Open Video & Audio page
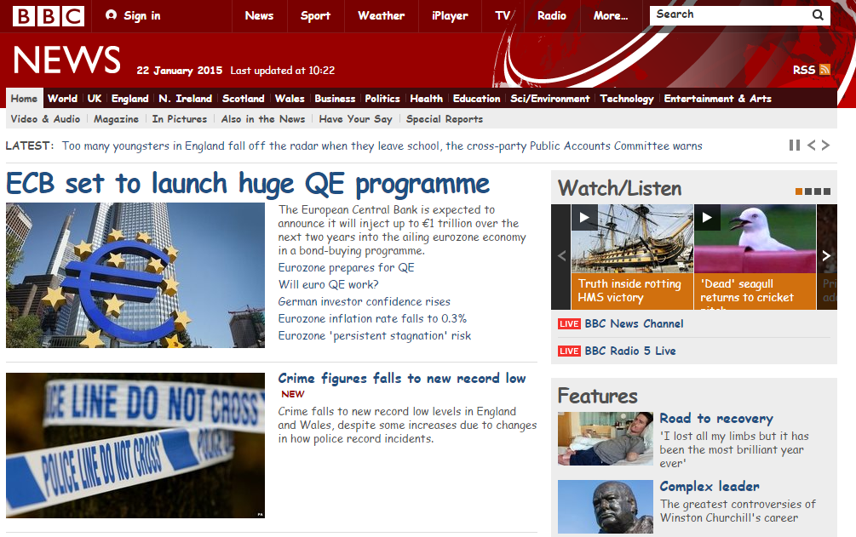This screenshot has height=537, width=856. (x=45, y=119)
